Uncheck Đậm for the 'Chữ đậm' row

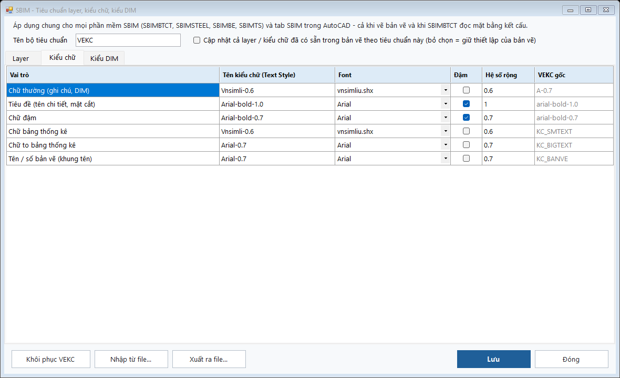(466, 117)
